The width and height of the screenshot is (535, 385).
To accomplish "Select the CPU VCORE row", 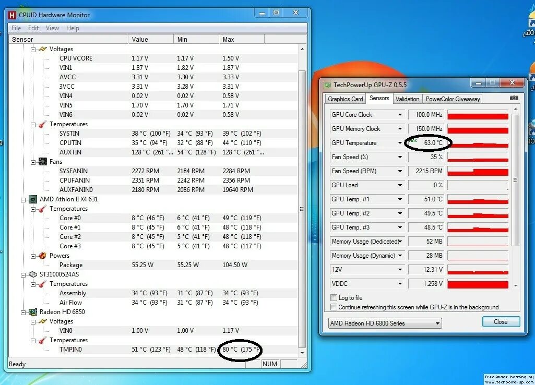I will pos(179,58).
